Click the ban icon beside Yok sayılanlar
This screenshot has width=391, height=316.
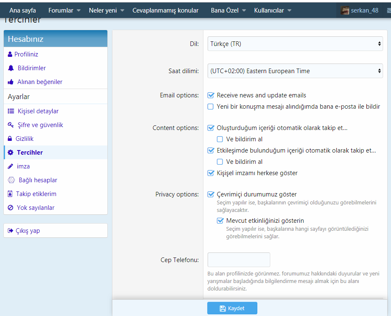coord(10,208)
